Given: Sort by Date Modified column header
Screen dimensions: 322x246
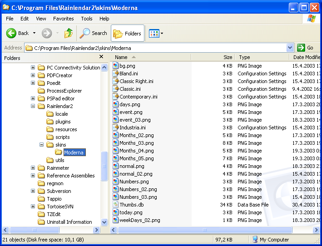Looking at the screenshot, I should tap(305, 57).
